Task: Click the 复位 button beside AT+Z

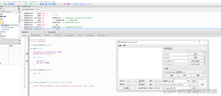Action: point(195,54)
